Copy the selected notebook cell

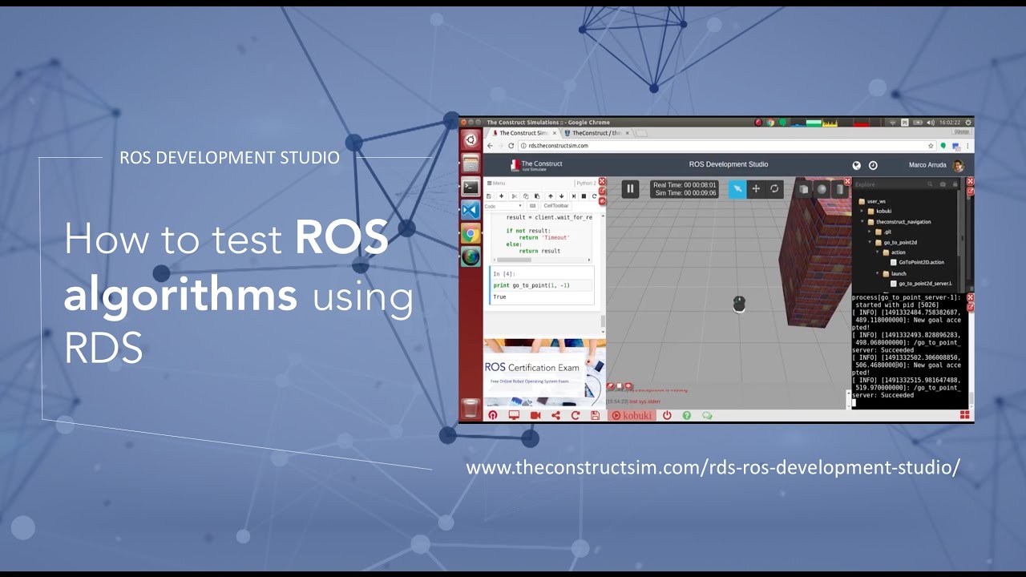[526, 196]
